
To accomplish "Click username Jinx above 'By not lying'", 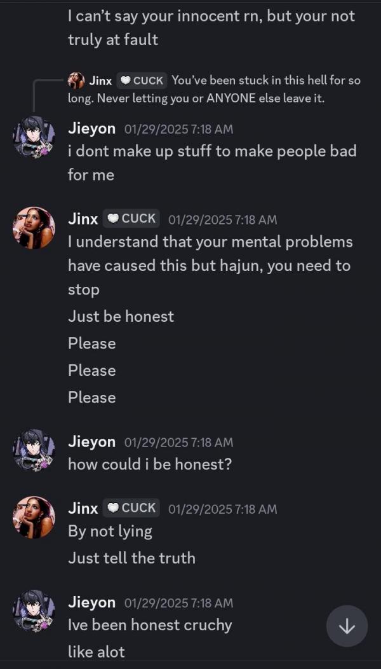I will (83, 509).
